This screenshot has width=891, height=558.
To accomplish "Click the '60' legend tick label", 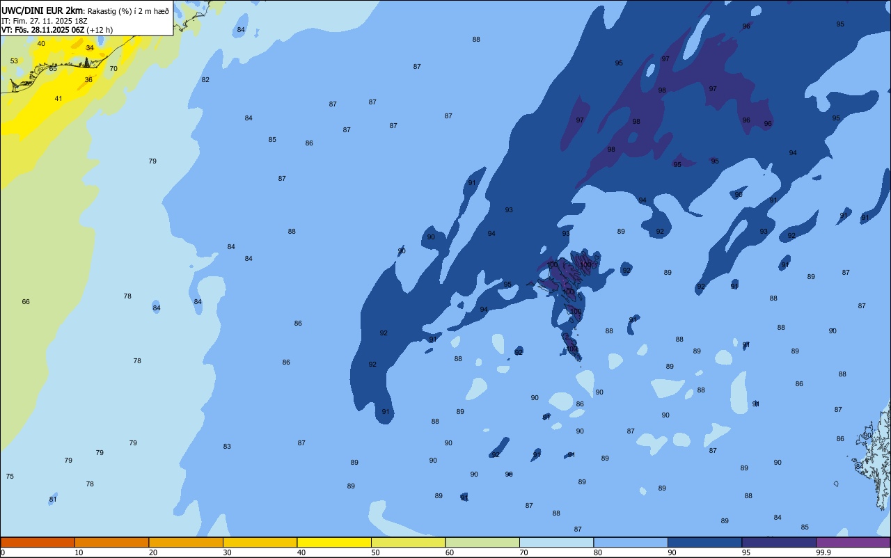I will pos(450,552).
